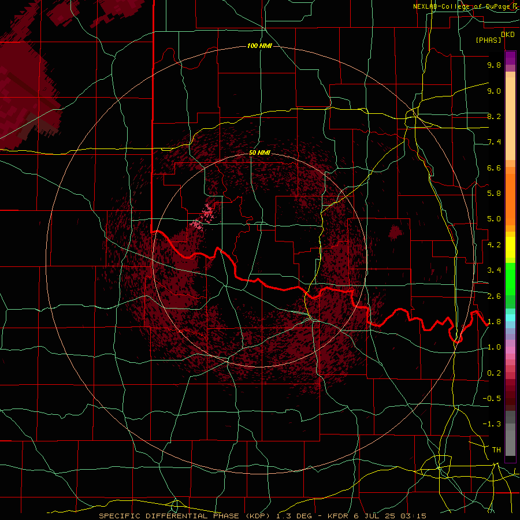Pick the gray bottom band of color scale

tap(510, 441)
